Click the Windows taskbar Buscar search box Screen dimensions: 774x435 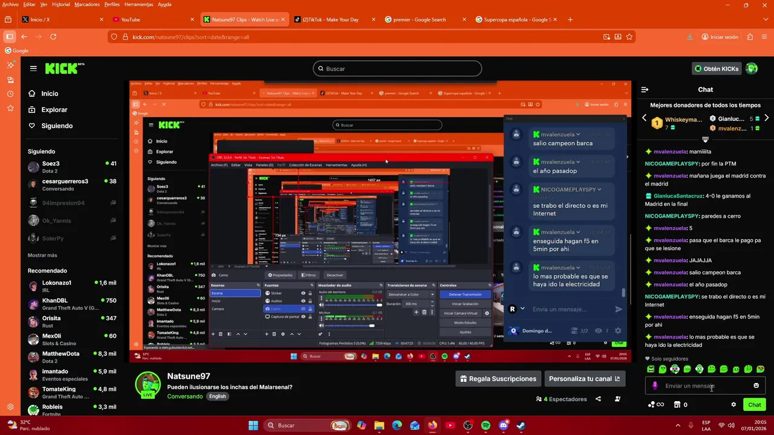(306, 425)
